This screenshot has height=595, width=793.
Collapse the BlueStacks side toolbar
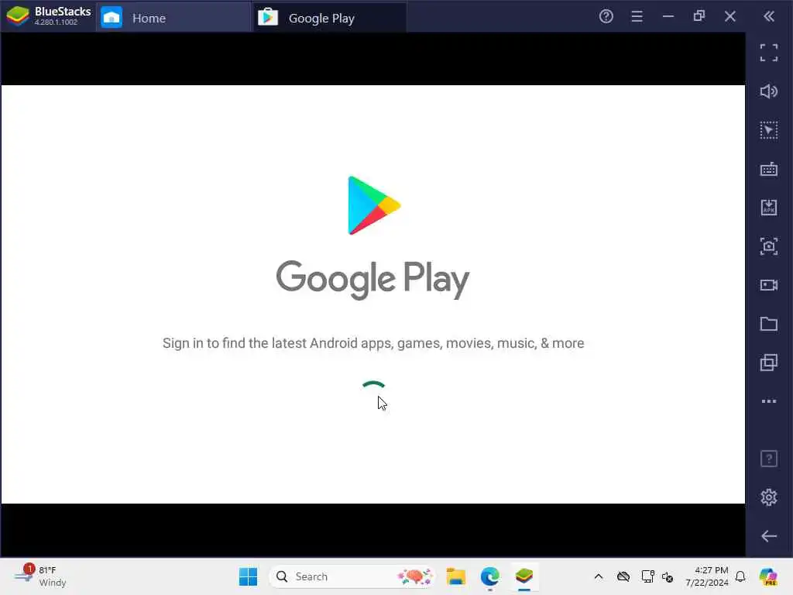coord(769,17)
